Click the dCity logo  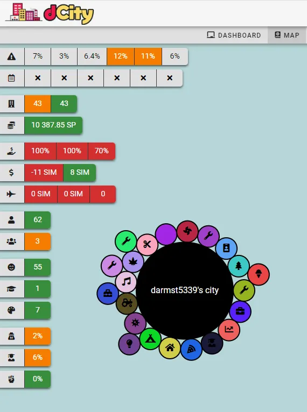pyautogui.click(x=50, y=13)
